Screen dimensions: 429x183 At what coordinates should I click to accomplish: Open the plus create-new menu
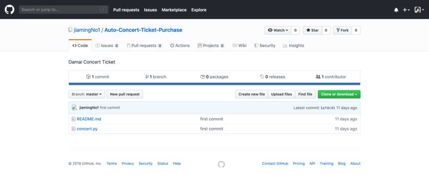click(406, 10)
